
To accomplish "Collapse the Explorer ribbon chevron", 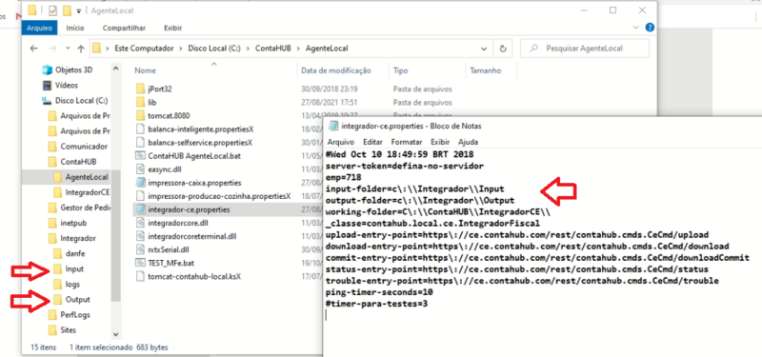I will (x=637, y=28).
